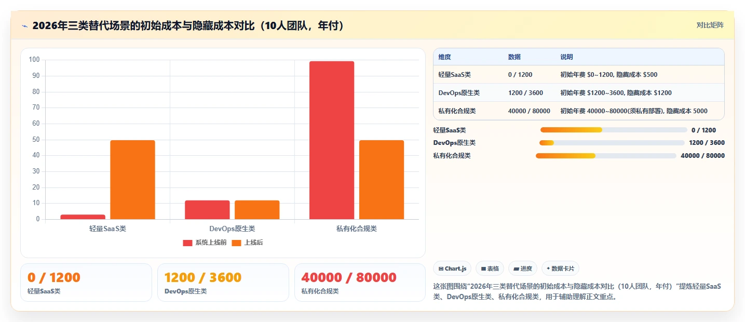Click the red 轻量SaaS类 bar in chart

[83, 217]
